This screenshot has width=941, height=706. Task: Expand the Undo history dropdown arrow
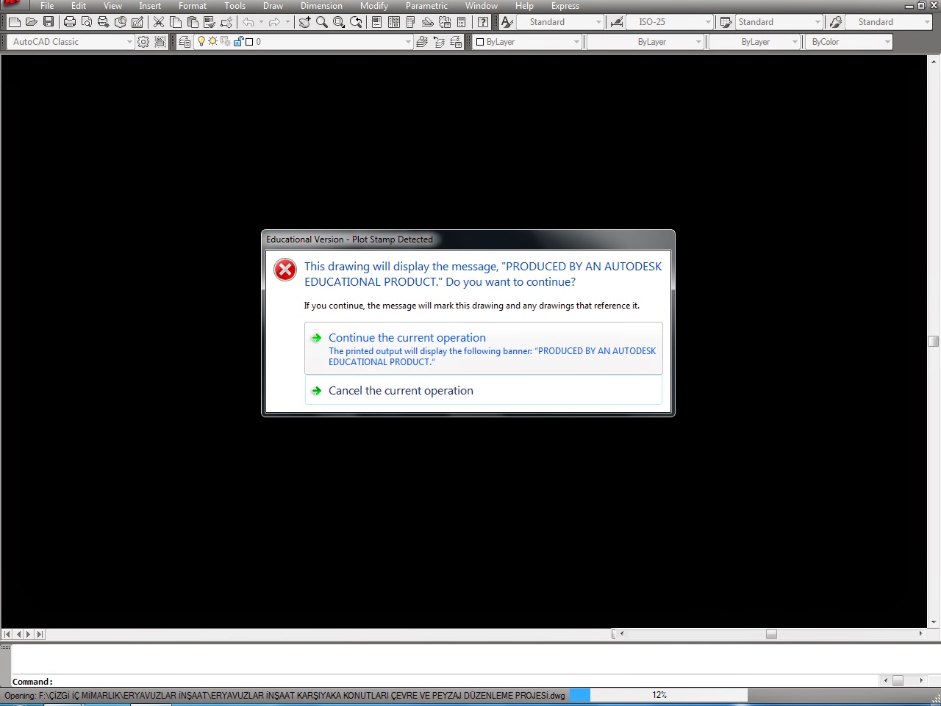point(261,22)
